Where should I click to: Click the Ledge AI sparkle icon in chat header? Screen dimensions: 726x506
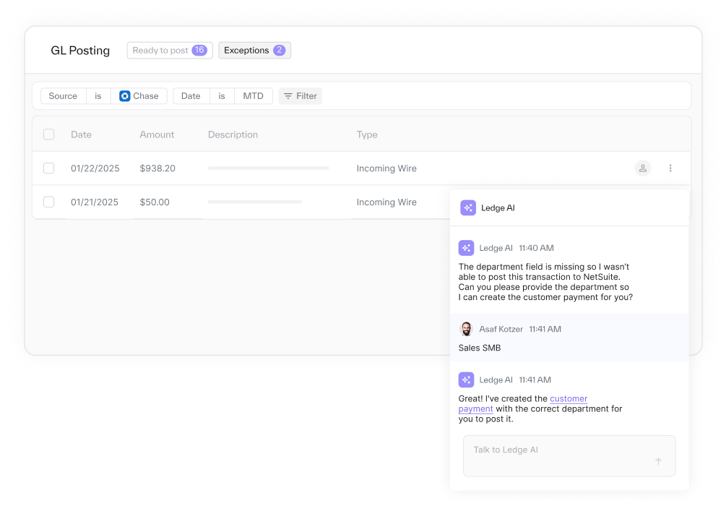[x=468, y=208]
